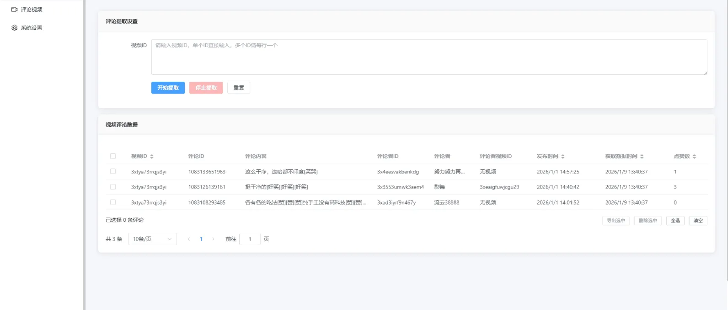
Task: Go to previous page arrow in pagination
Action: pyautogui.click(x=189, y=239)
